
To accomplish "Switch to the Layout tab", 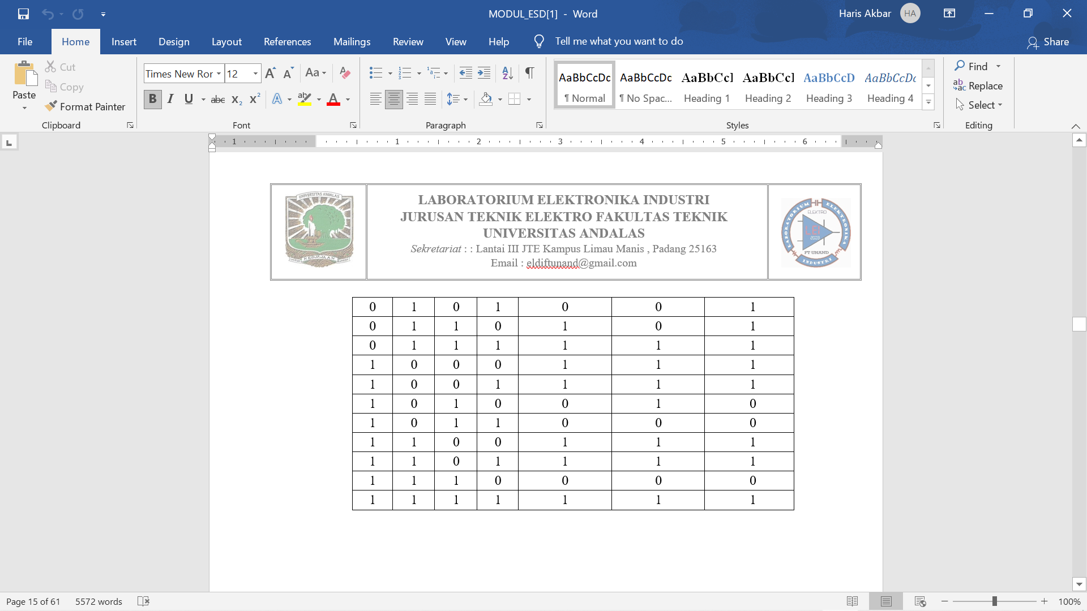I will [226, 41].
